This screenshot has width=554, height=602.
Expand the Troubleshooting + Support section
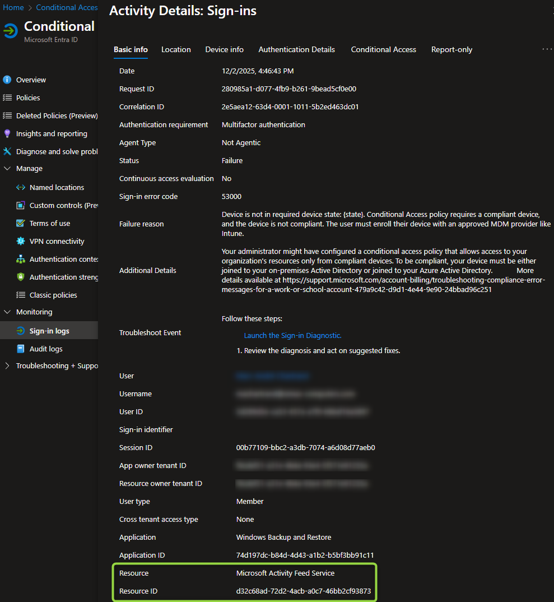[7, 365]
